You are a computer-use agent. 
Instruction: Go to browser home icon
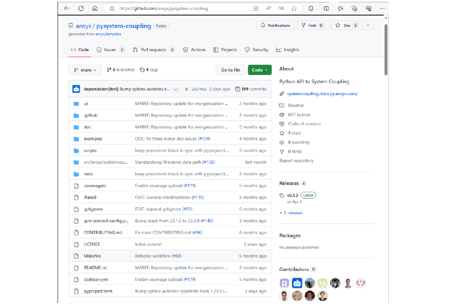(95, 9)
